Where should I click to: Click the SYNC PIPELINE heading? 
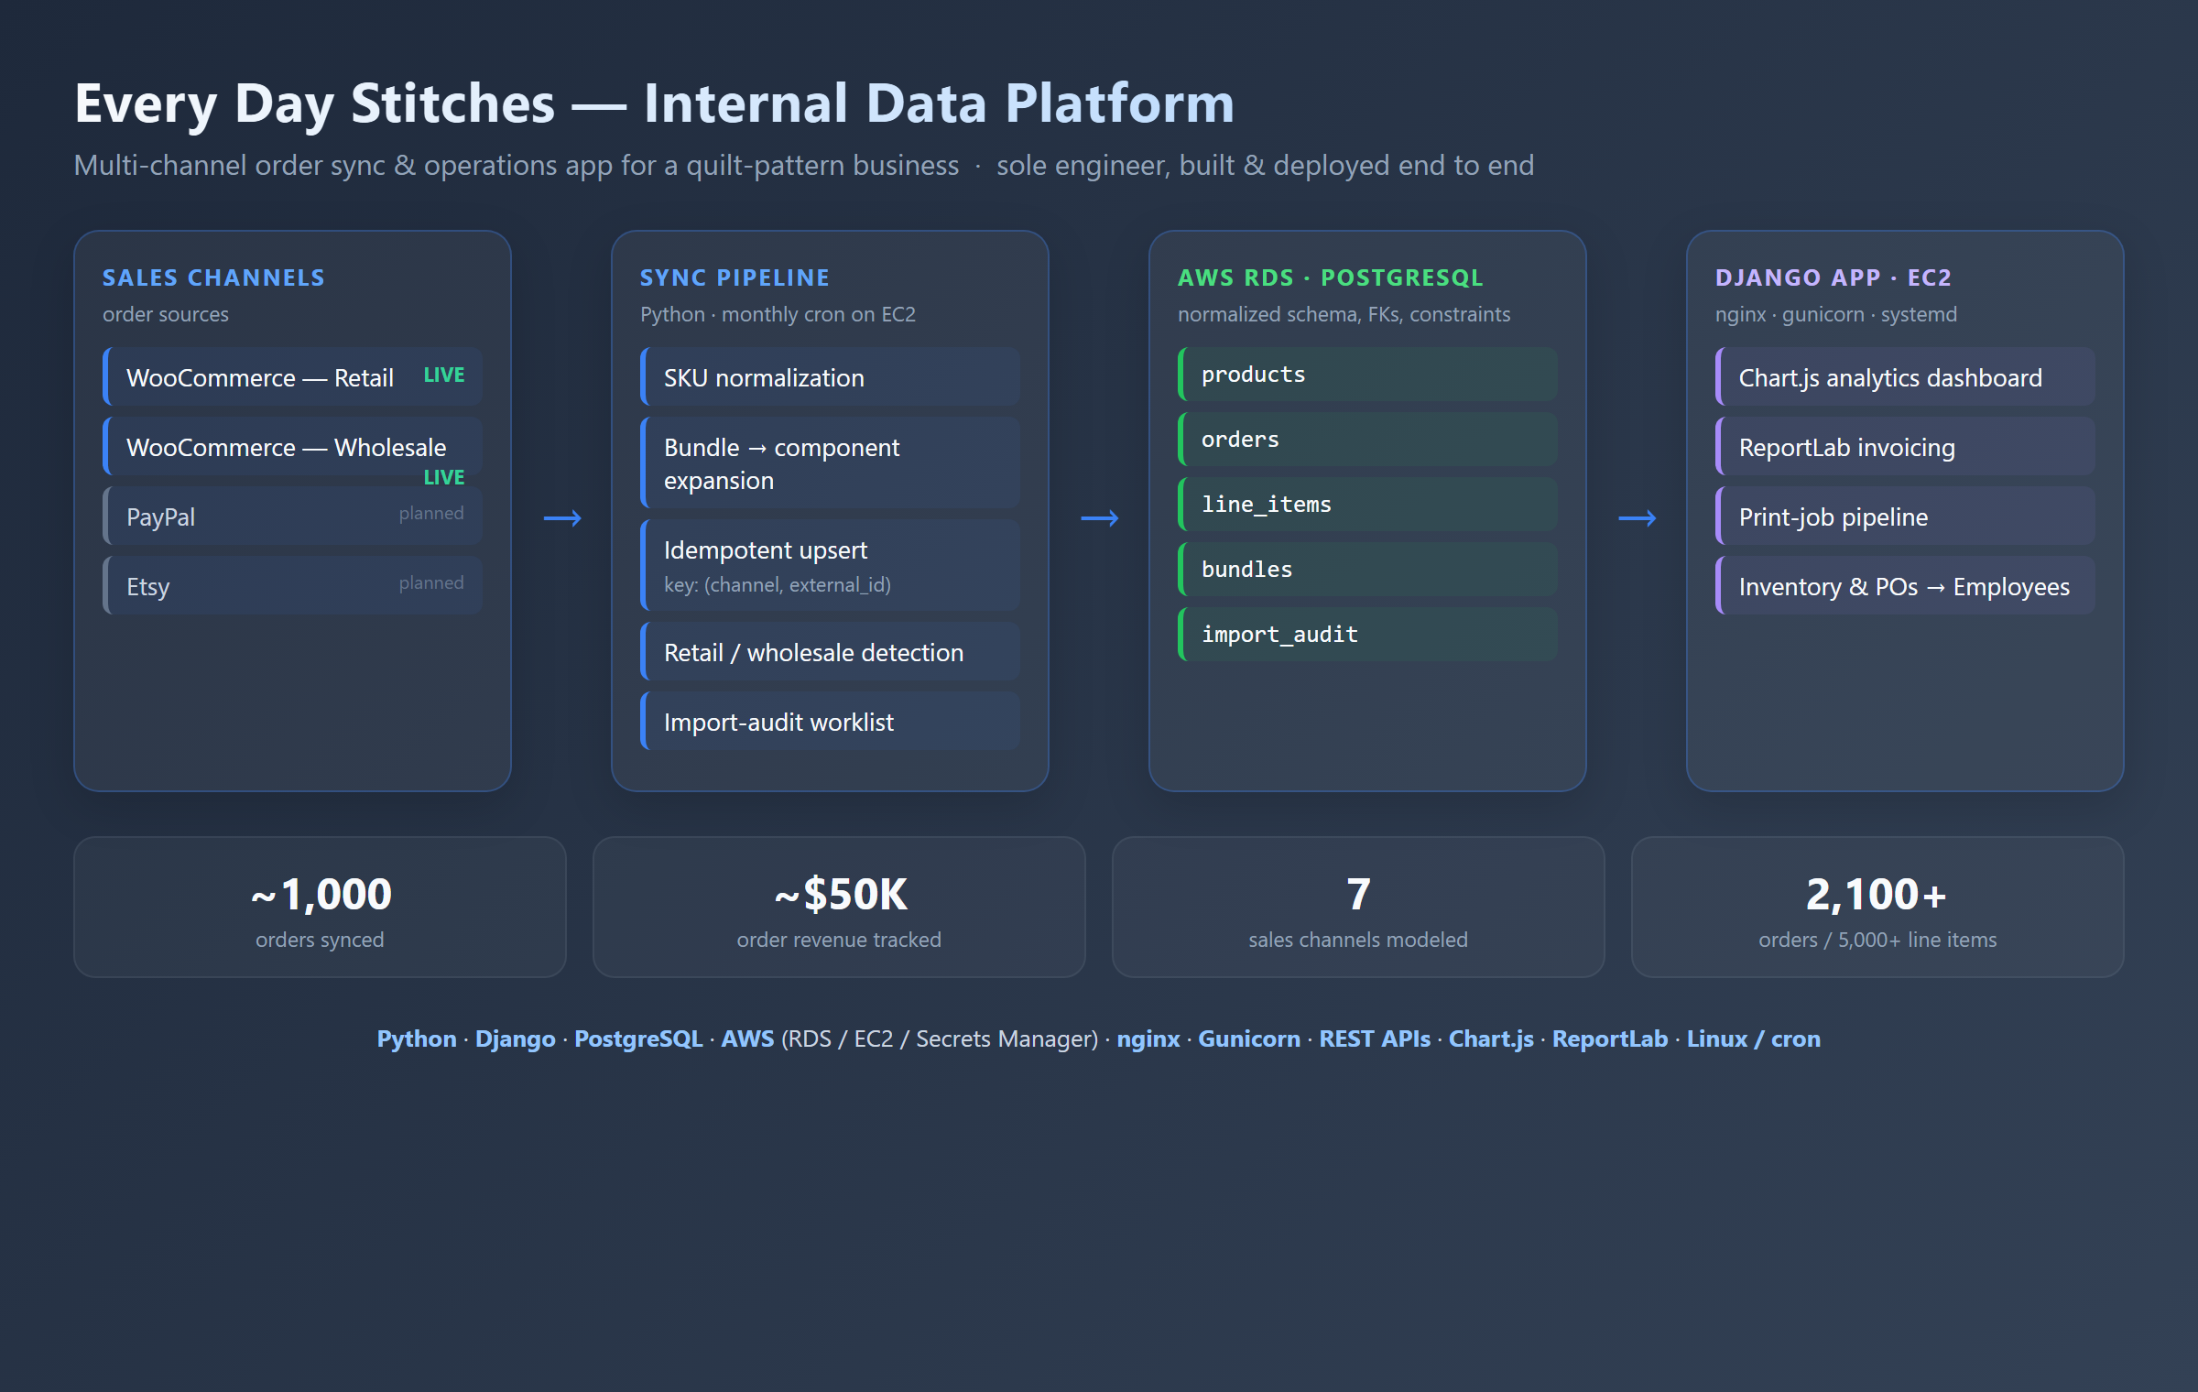pos(734,277)
